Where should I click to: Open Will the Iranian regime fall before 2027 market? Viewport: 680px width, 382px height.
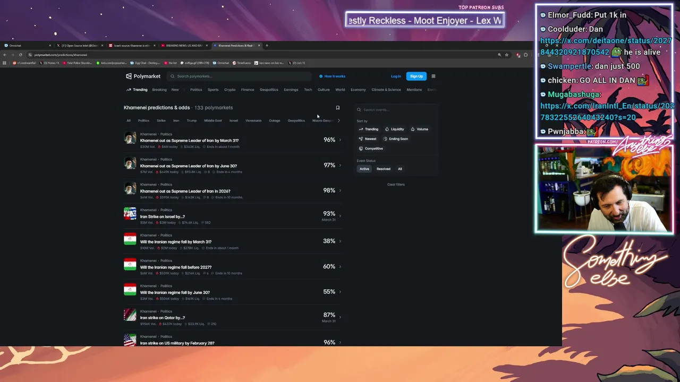176,267
